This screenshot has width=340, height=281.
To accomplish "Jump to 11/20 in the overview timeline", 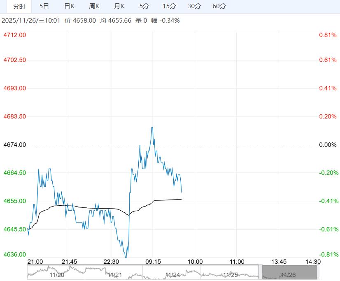I will tap(57, 274).
